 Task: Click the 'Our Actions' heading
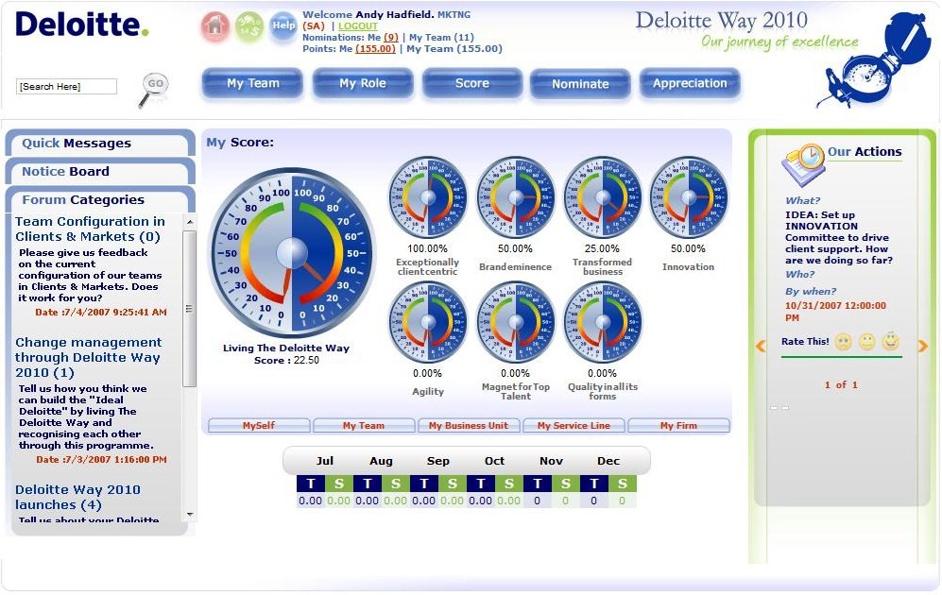click(865, 152)
